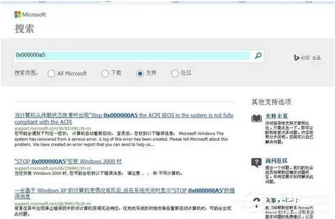335x219 pixels.
Task: Click the support.microsoft.com kb/831691 URL
Action: pos(53,129)
